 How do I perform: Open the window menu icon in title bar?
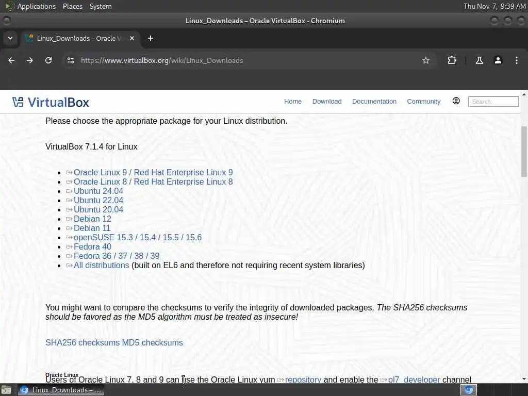click(x=6, y=21)
